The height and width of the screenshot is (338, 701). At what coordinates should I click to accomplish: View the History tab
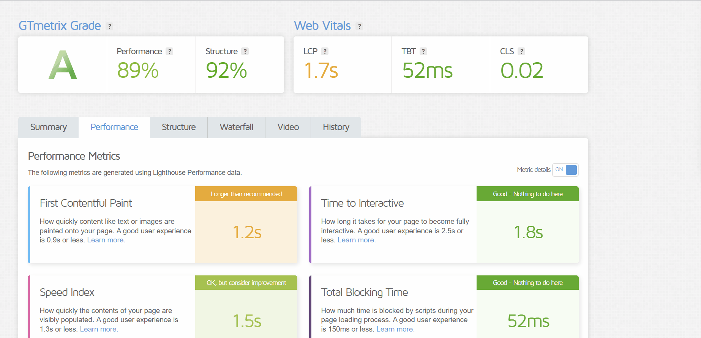pos(336,127)
